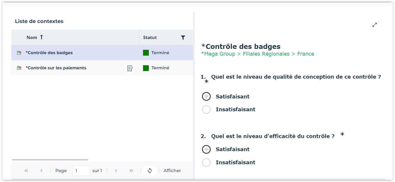Click the expand panel arrows icon
The height and width of the screenshot is (182, 395).
(375, 25)
